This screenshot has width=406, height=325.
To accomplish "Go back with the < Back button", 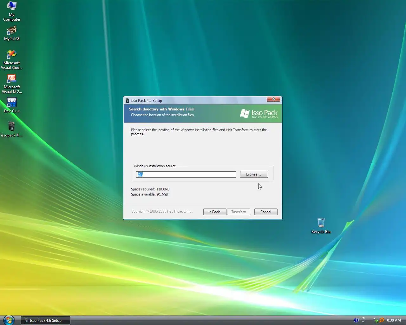I will click(215, 212).
